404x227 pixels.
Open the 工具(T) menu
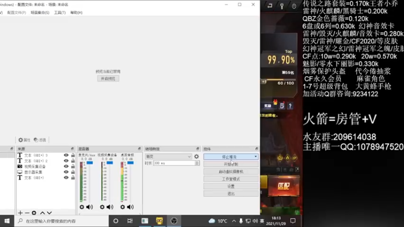[60, 13]
